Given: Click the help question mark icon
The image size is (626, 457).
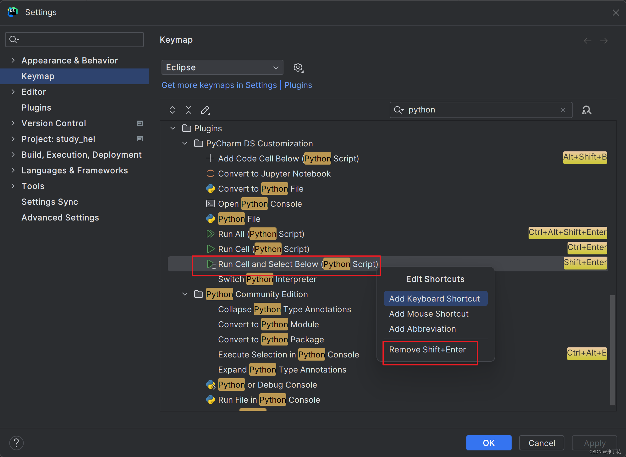Looking at the screenshot, I should pyautogui.click(x=16, y=443).
